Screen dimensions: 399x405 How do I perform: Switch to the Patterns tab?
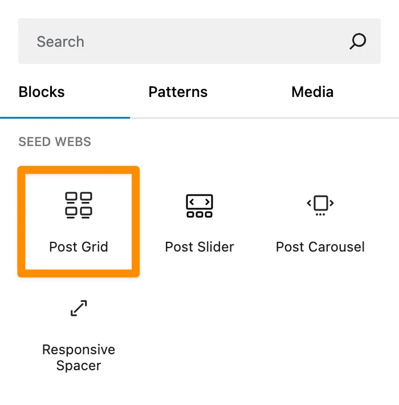[178, 92]
